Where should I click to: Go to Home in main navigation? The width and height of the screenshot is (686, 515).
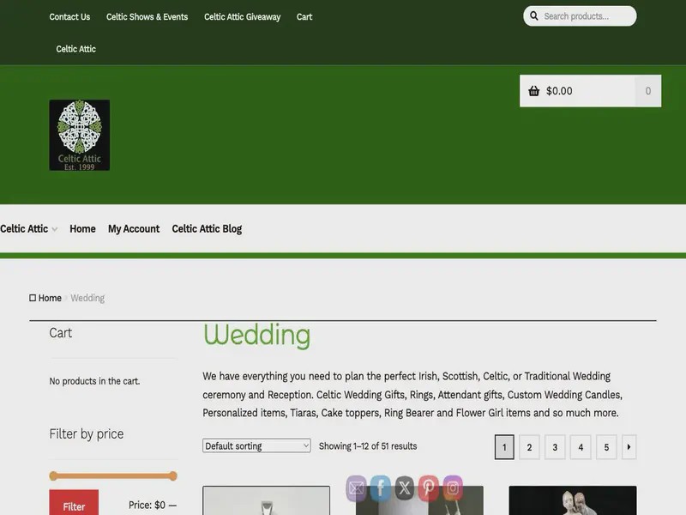(x=82, y=228)
